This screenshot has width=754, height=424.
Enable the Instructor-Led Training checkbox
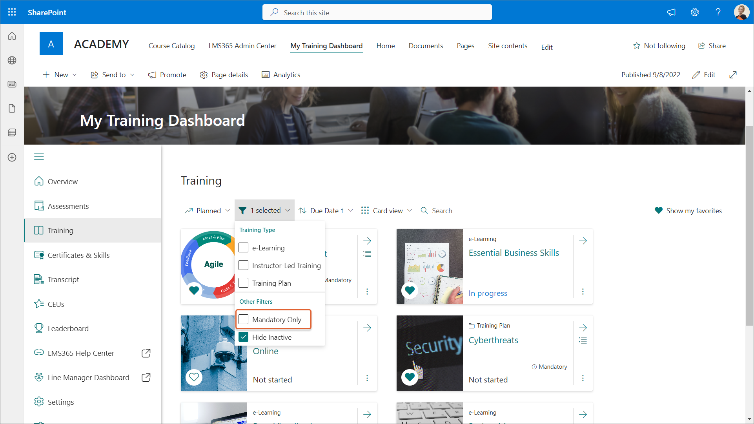click(x=244, y=265)
